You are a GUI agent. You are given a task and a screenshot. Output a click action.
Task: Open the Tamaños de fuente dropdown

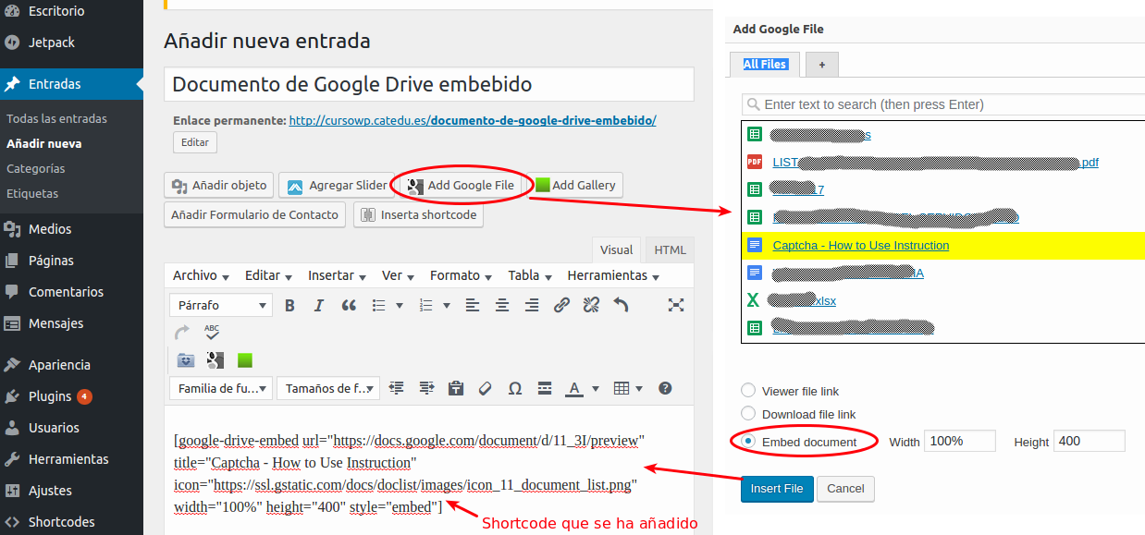pos(328,388)
